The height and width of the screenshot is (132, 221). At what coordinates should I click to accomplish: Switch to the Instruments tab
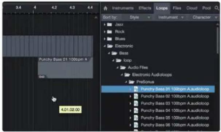tap(123, 8)
